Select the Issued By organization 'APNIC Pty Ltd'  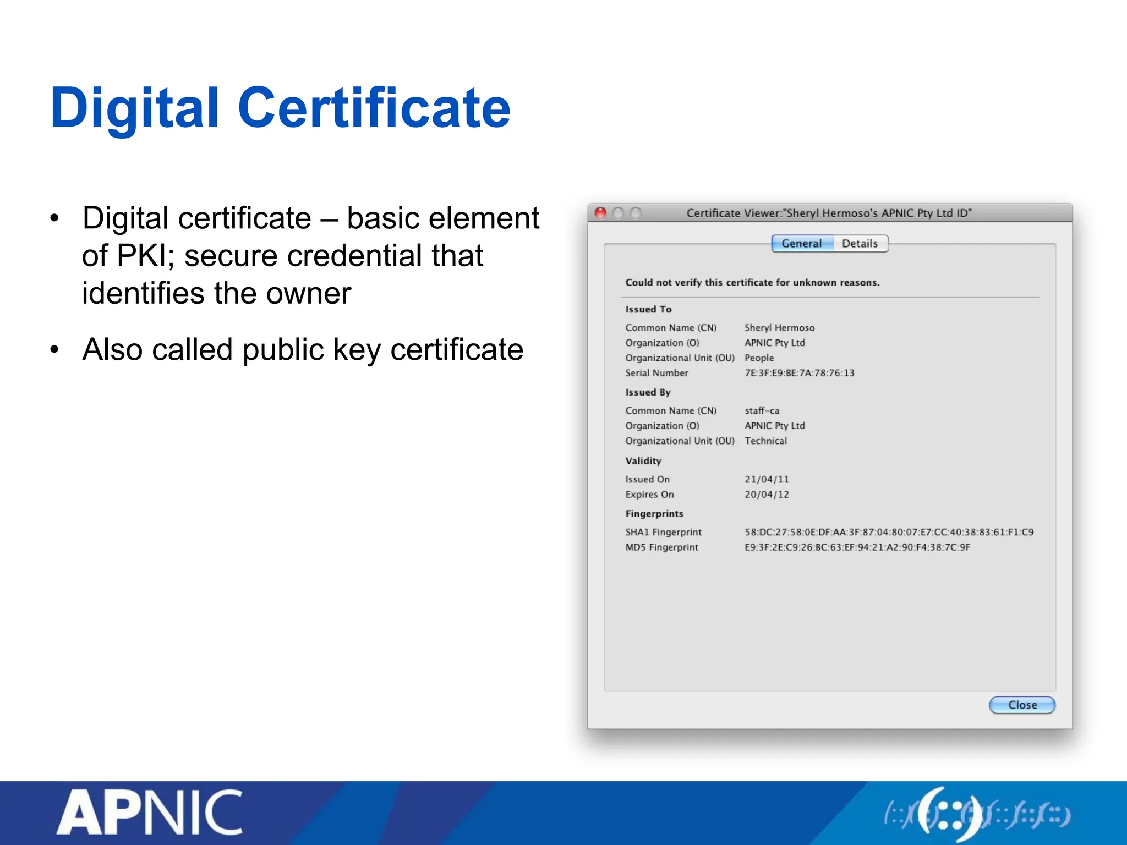[775, 426]
